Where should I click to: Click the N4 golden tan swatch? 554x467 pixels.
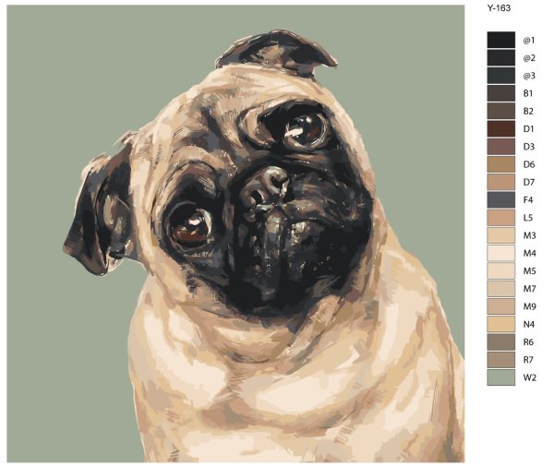500,324
